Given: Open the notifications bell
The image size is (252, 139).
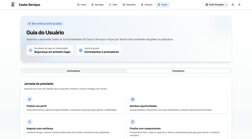Looking at the screenshot, I should pyautogui.click(x=233, y=5).
